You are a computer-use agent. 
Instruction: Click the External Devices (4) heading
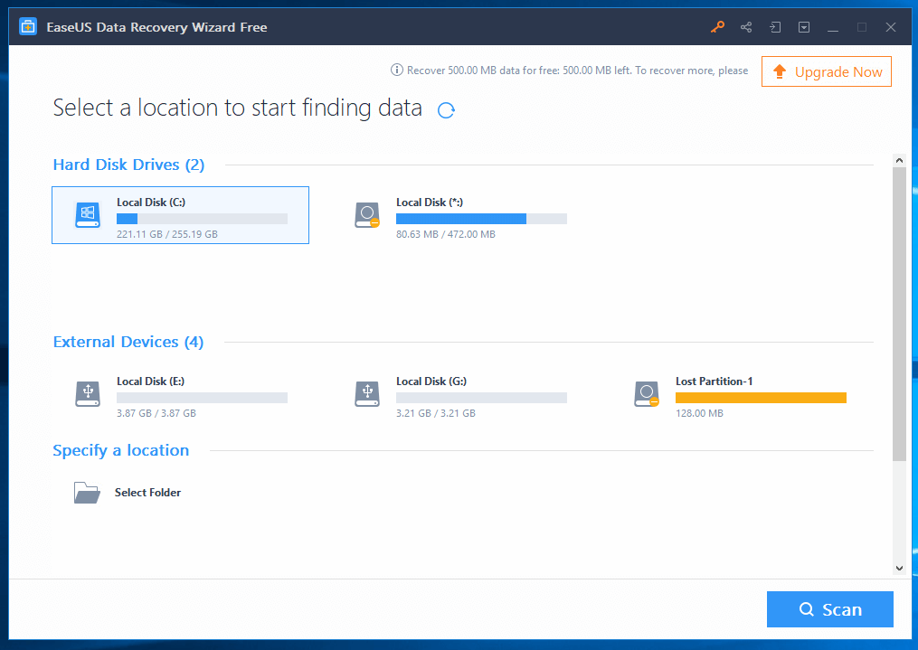(128, 342)
